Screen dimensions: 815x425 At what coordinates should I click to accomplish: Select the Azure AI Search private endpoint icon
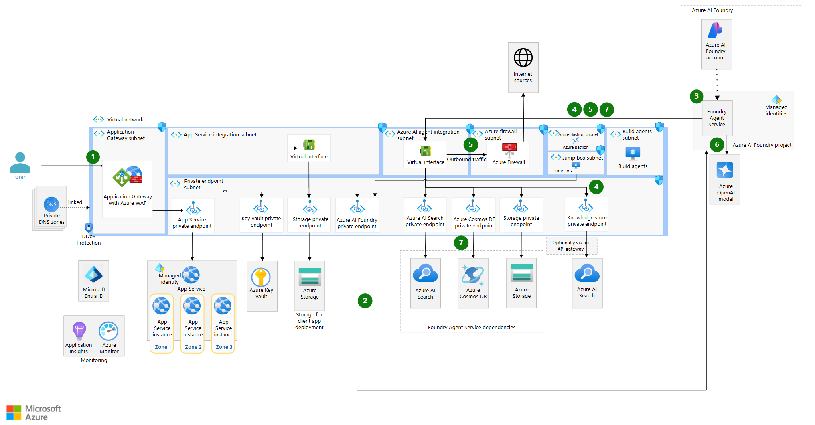(x=424, y=207)
